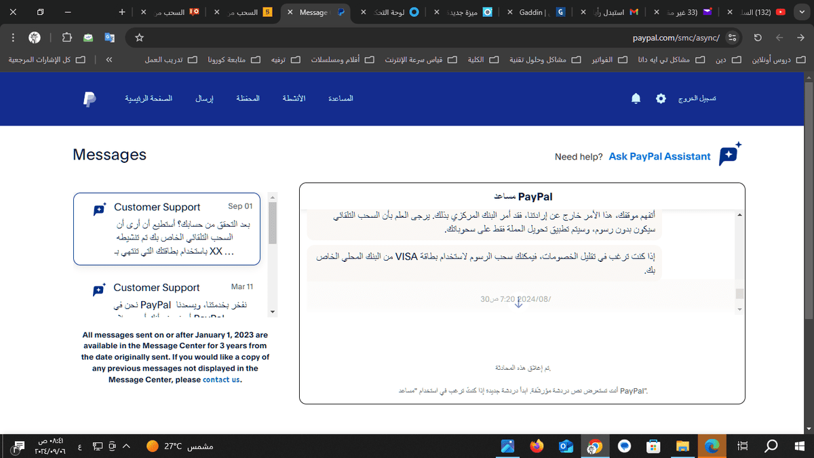This screenshot has height=458, width=814.
Task: Click the PayPal logo in the navigation bar
Action: click(x=89, y=98)
